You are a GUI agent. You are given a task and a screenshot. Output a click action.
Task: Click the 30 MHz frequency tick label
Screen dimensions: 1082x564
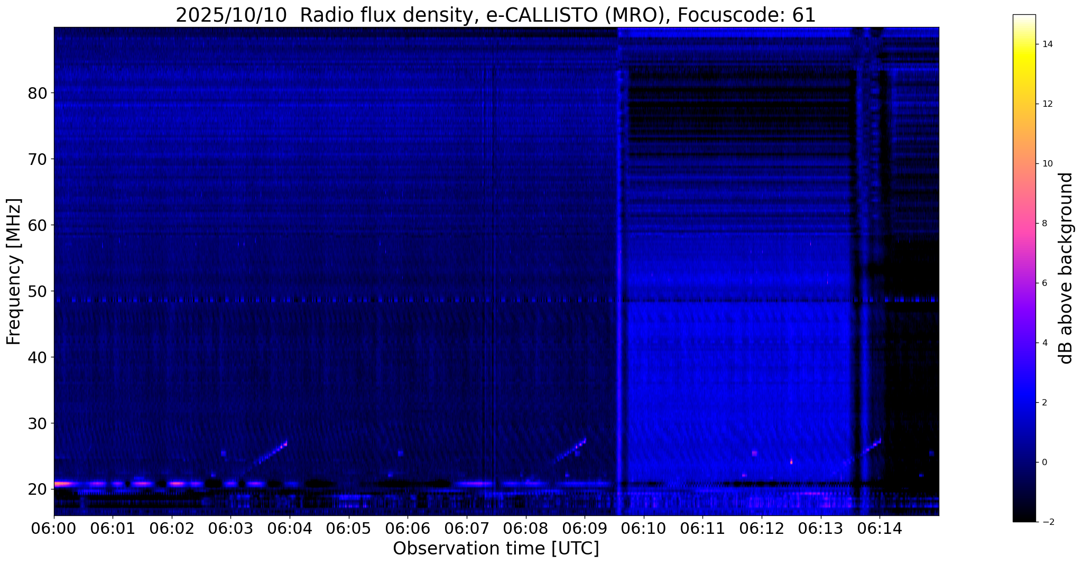37,423
